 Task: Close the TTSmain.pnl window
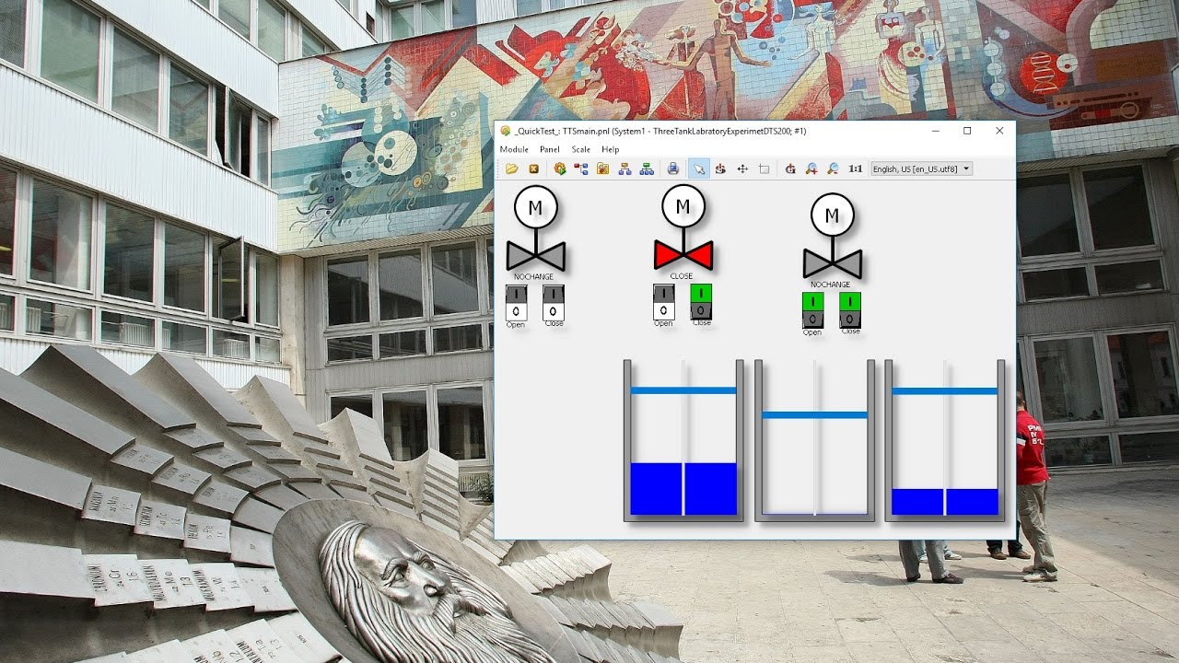point(999,131)
